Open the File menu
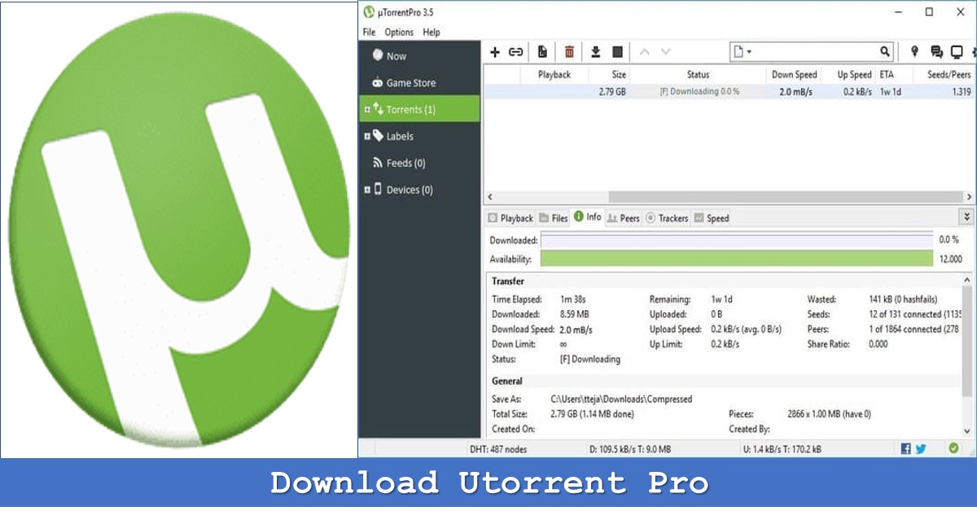977x511 pixels. pos(369,33)
